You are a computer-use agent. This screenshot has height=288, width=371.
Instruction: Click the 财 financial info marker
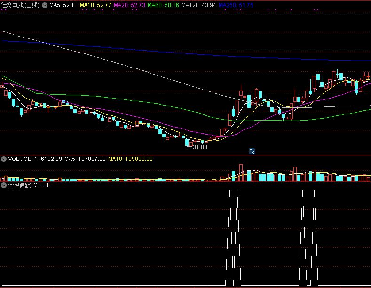pyautogui.click(x=252, y=152)
